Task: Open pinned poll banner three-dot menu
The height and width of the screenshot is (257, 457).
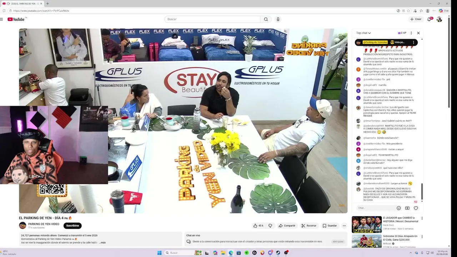Action: click(x=413, y=42)
